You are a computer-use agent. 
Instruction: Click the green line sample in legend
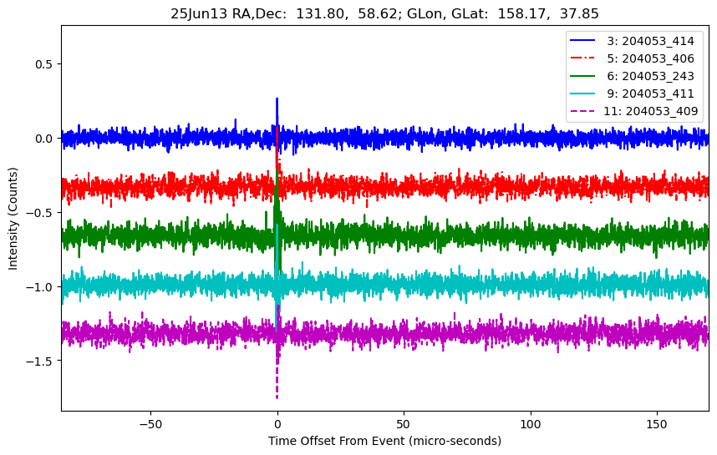[x=582, y=76]
